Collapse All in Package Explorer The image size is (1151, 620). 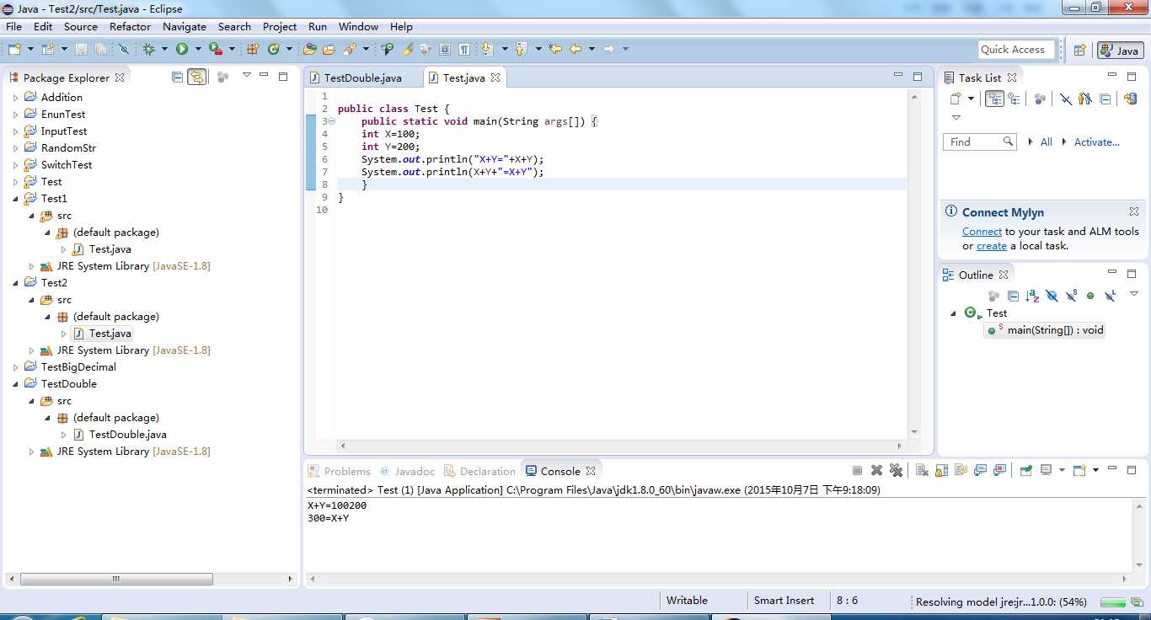[177, 77]
